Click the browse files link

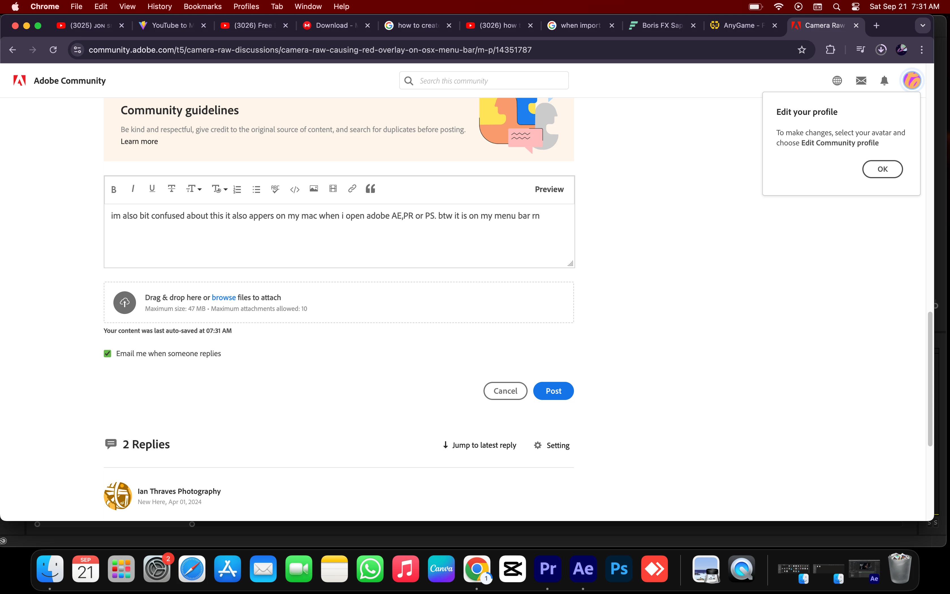(224, 297)
